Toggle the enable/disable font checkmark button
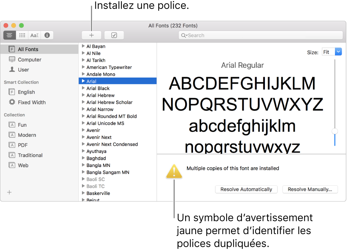The width and height of the screenshot is (348, 252). [114, 35]
